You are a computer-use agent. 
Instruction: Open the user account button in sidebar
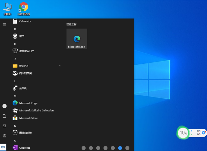(5, 106)
